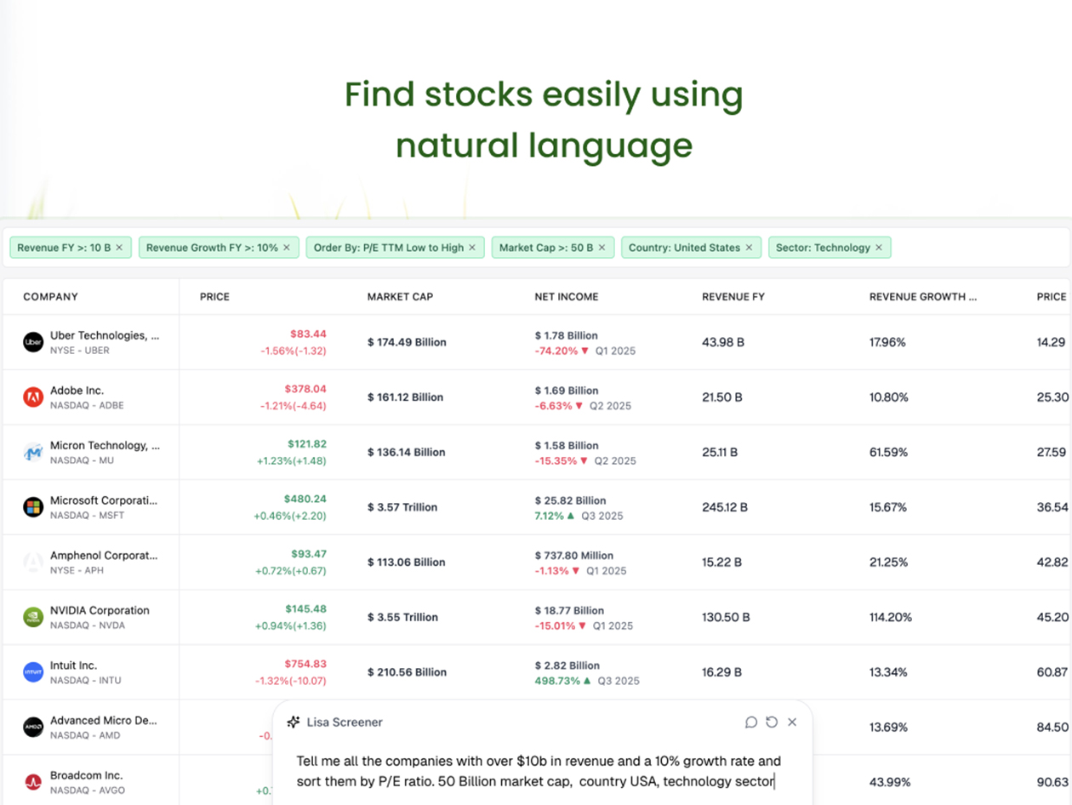Remove the Market Cap filter chip

(602, 248)
